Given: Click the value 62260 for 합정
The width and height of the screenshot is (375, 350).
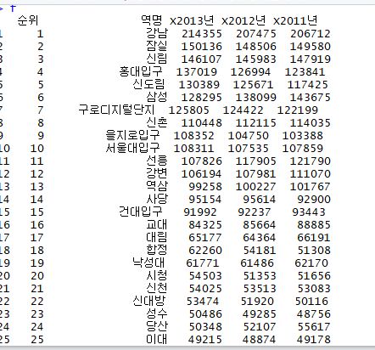Looking at the screenshot, I should pos(205,251).
